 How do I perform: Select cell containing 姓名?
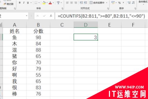[15, 31]
